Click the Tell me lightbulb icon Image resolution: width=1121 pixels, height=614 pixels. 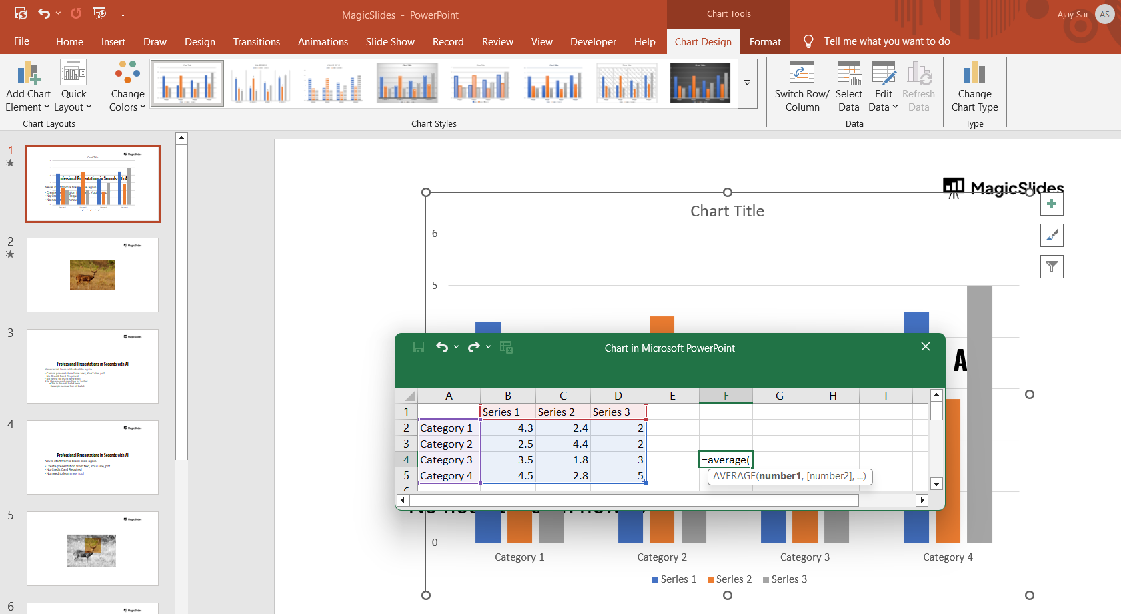(808, 41)
